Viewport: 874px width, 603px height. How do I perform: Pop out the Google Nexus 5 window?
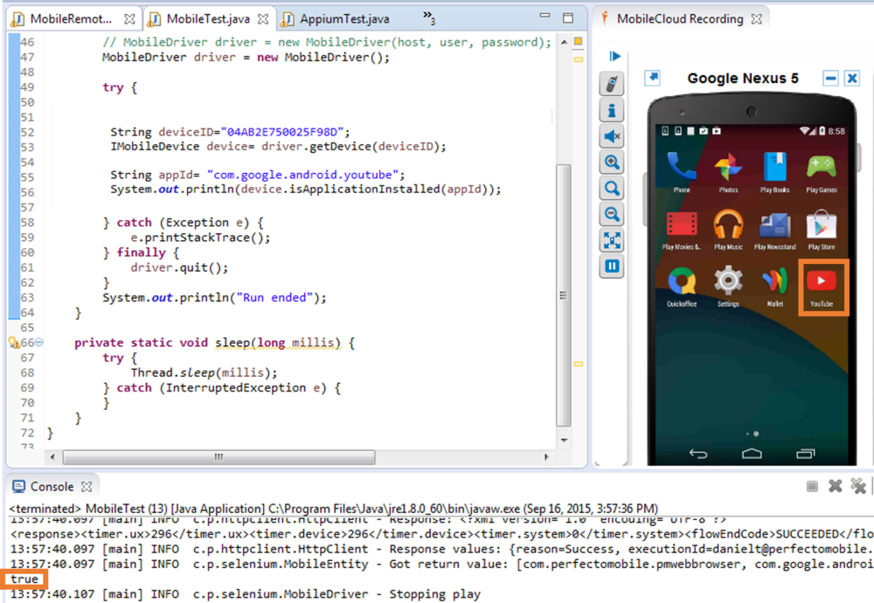pos(652,79)
